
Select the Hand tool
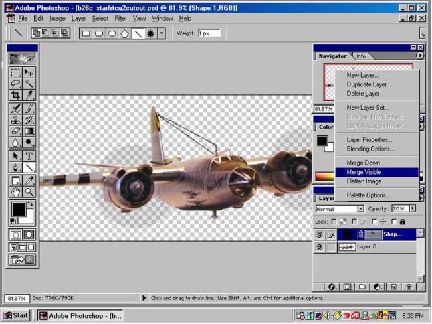click(x=16, y=192)
